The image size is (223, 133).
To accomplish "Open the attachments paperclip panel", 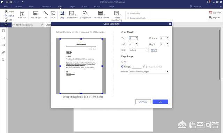I will click(3, 53).
